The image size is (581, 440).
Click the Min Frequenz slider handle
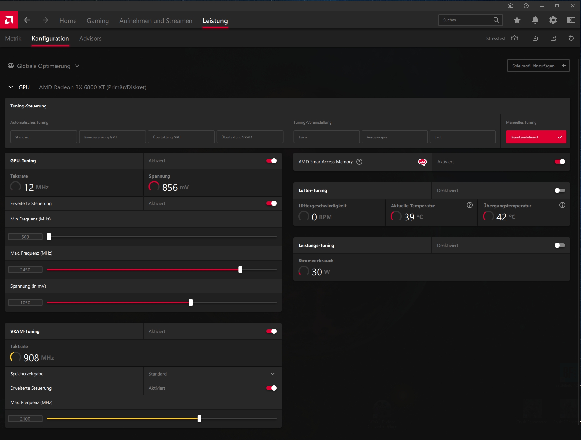click(x=49, y=237)
